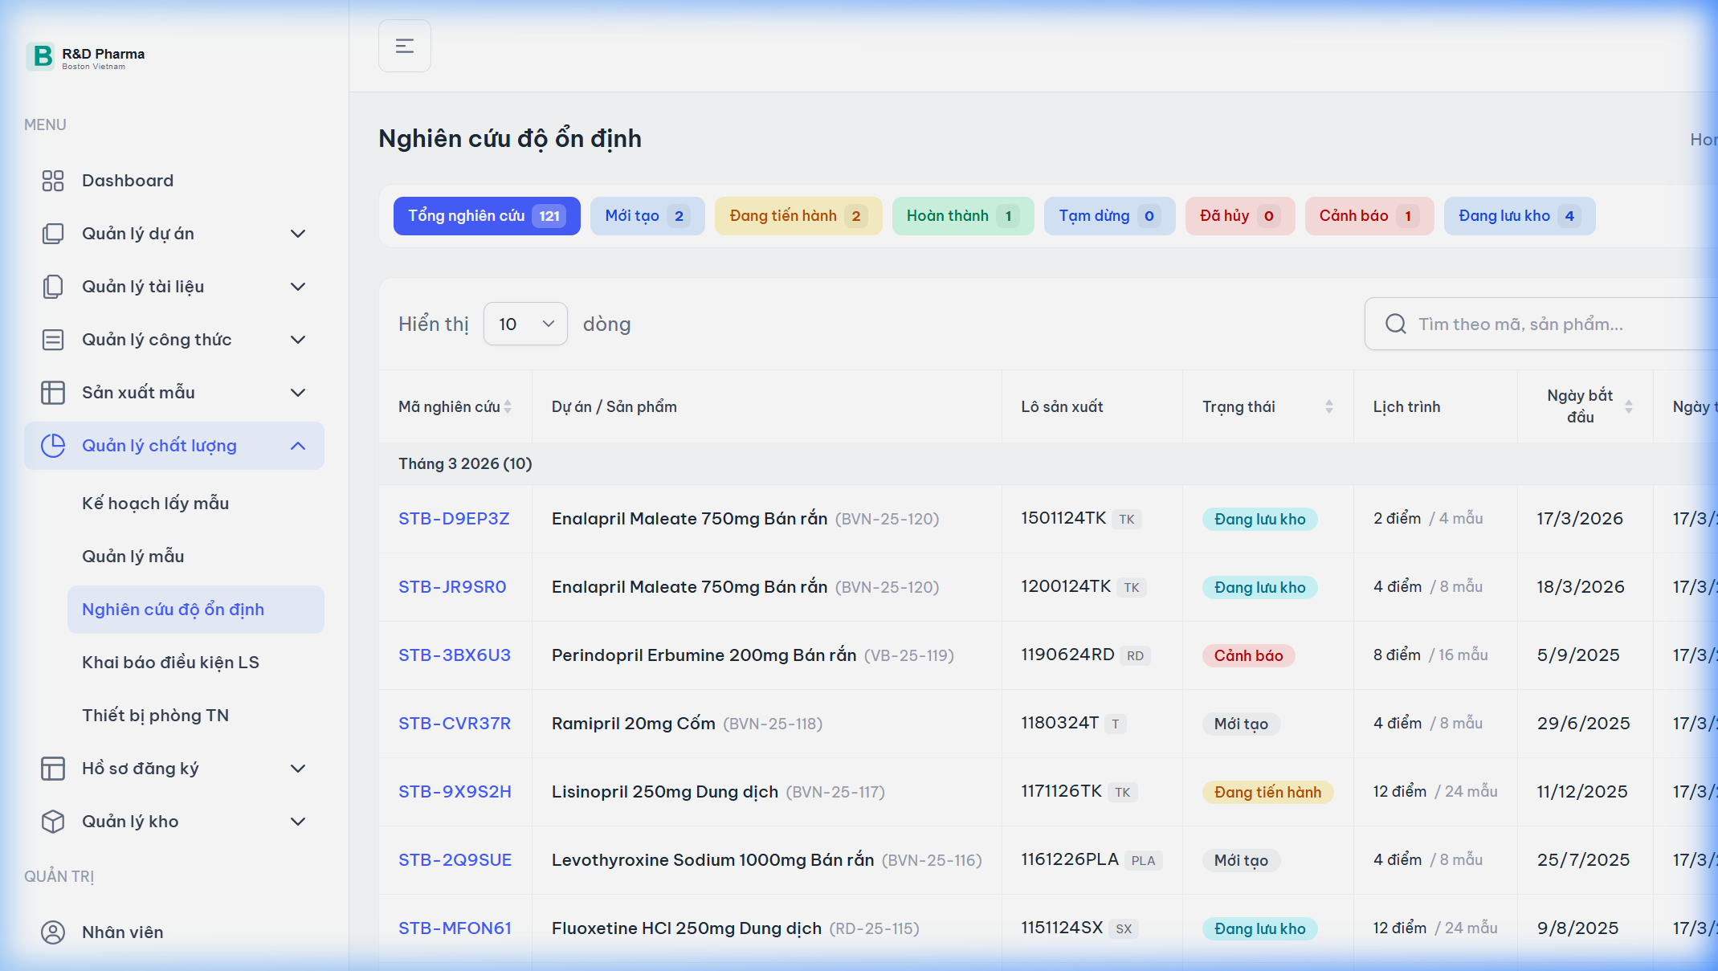Click the Sản xuất mẫu table icon
The image size is (1718, 971).
tap(53, 393)
